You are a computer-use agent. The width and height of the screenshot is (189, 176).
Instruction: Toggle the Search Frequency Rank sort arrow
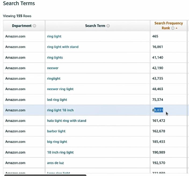(176, 28)
